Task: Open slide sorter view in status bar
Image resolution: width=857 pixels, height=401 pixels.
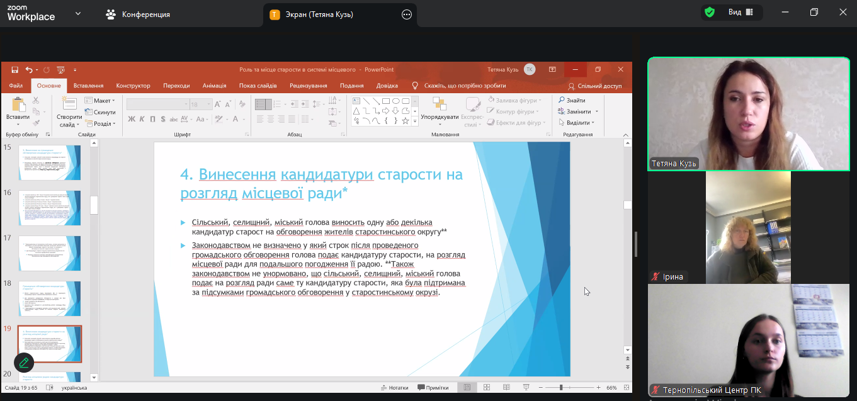Action: click(x=486, y=388)
